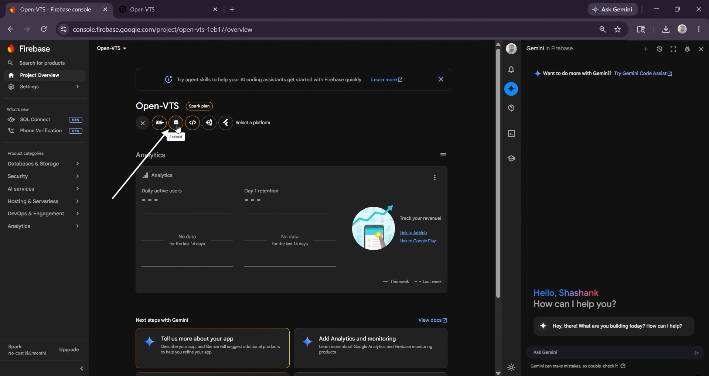Screen dimensions: 709x376
Task: Reload the current page
Action: pos(44,29)
